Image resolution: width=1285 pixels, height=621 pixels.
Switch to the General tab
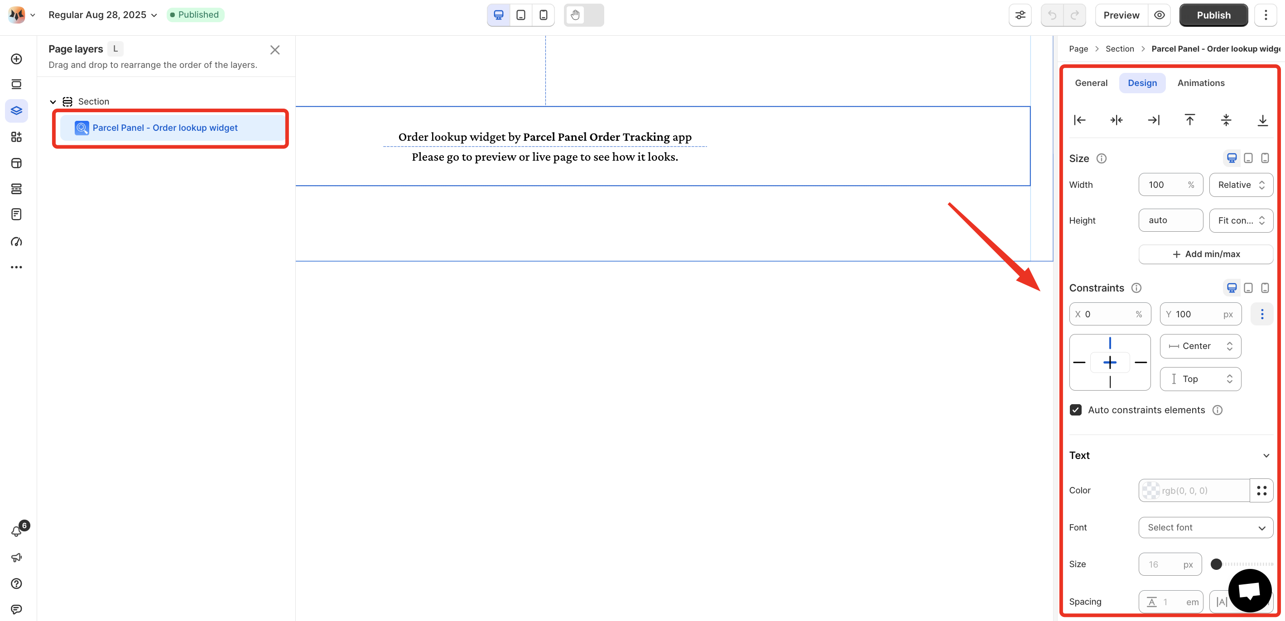click(1091, 83)
